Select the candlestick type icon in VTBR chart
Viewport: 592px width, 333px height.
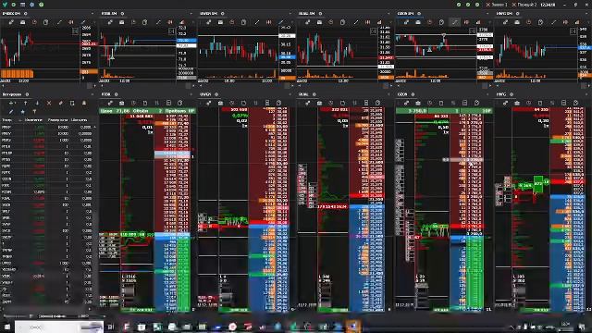170,22
